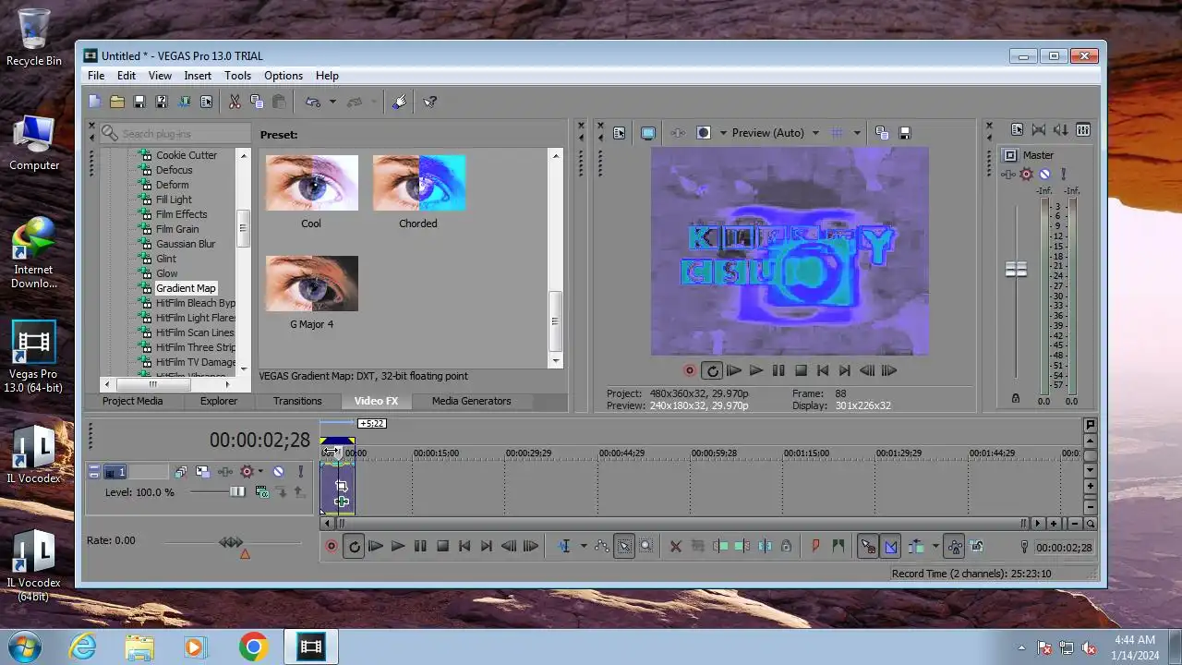Click the Master volume fader handle
The image size is (1182, 665).
1016,270
